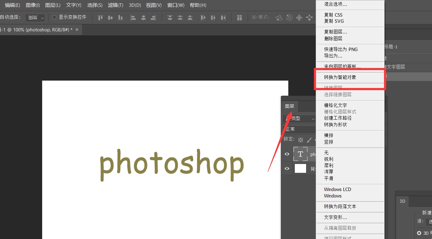Choose 转换为形状 from context menu

(x=350, y=125)
